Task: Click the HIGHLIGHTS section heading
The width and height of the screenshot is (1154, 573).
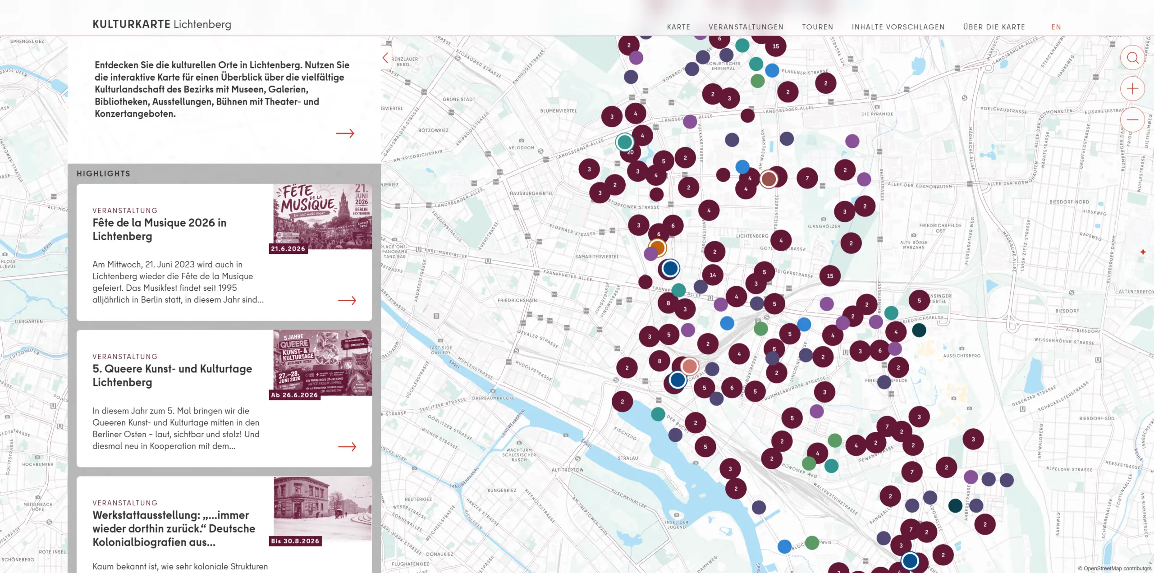Action: click(103, 174)
